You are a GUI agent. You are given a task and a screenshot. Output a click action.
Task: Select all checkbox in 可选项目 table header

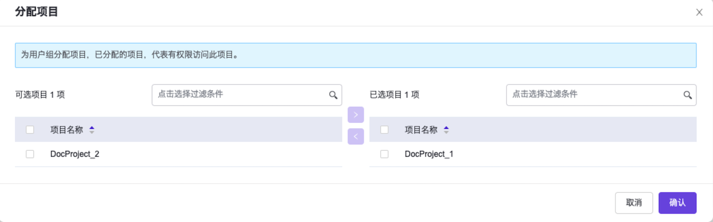30,130
